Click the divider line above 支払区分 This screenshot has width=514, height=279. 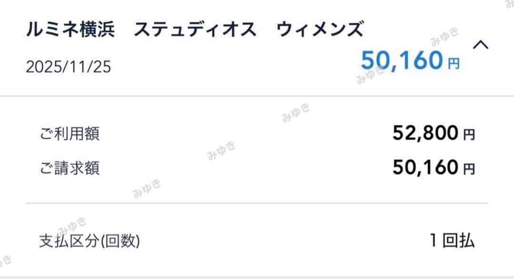pyautogui.click(x=257, y=203)
